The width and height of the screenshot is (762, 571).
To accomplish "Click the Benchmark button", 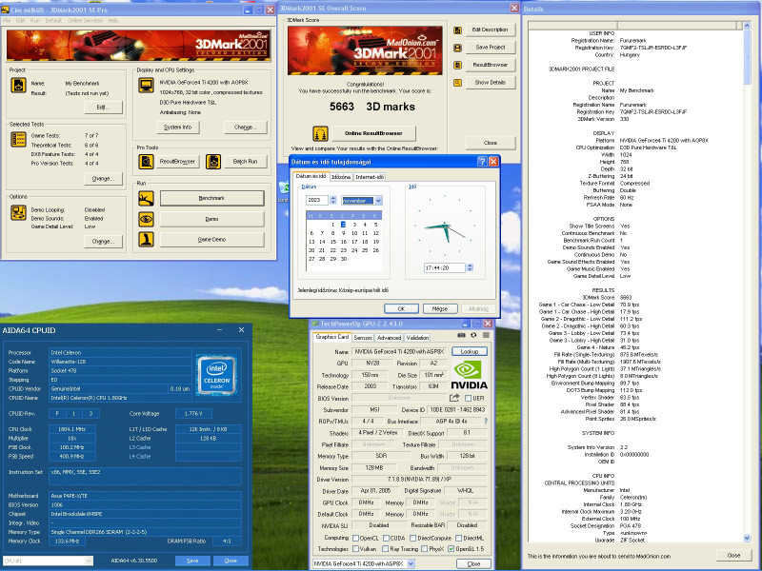I will [211, 198].
